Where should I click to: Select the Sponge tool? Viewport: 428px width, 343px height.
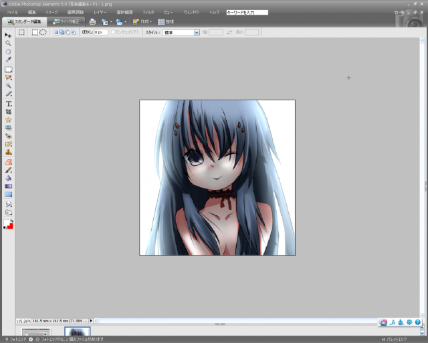tap(9, 213)
